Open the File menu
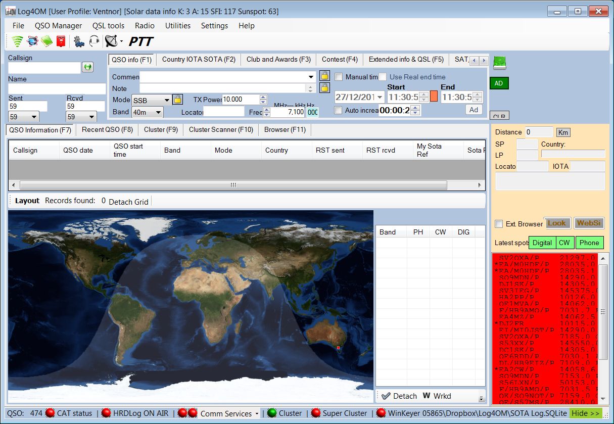614x424 pixels. (18, 26)
